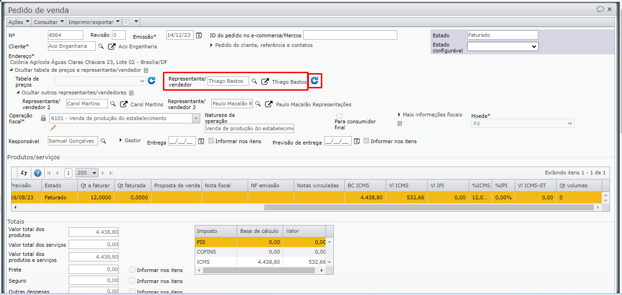The height and width of the screenshot is (295, 622).
Task: Open Paulo Macalão Representações external link icon
Action: pyautogui.click(x=269, y=104)
